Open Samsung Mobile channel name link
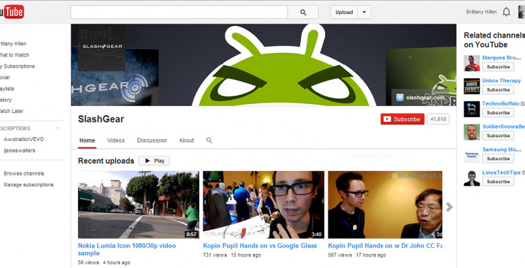Screen dimensions: 525x268 501,149
